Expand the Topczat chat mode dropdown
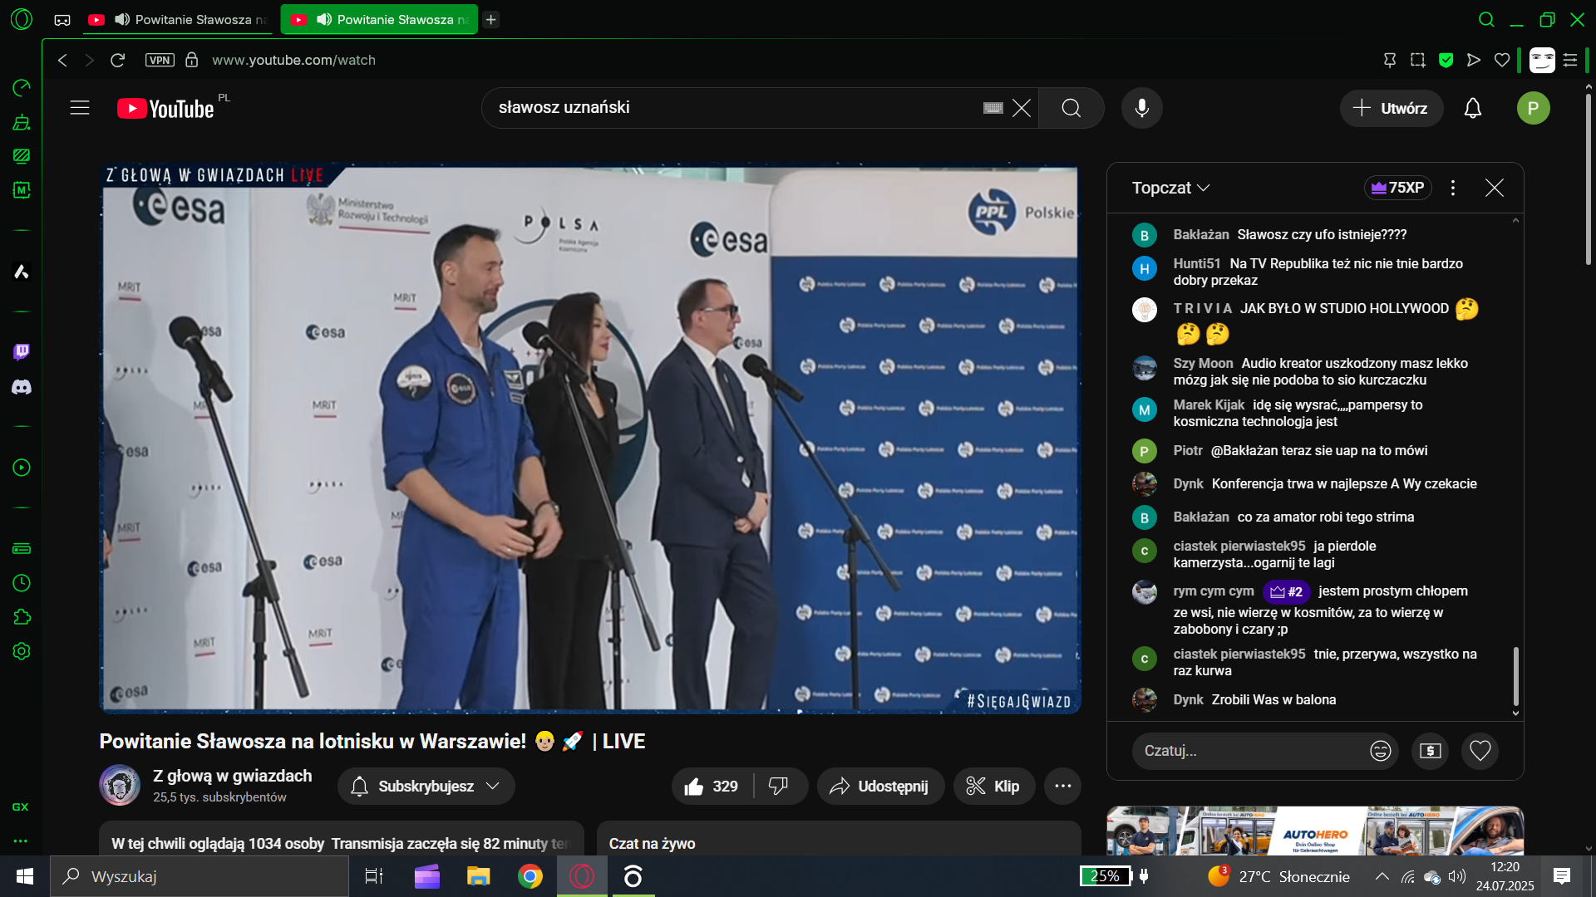 click(x=1170, y=188)
